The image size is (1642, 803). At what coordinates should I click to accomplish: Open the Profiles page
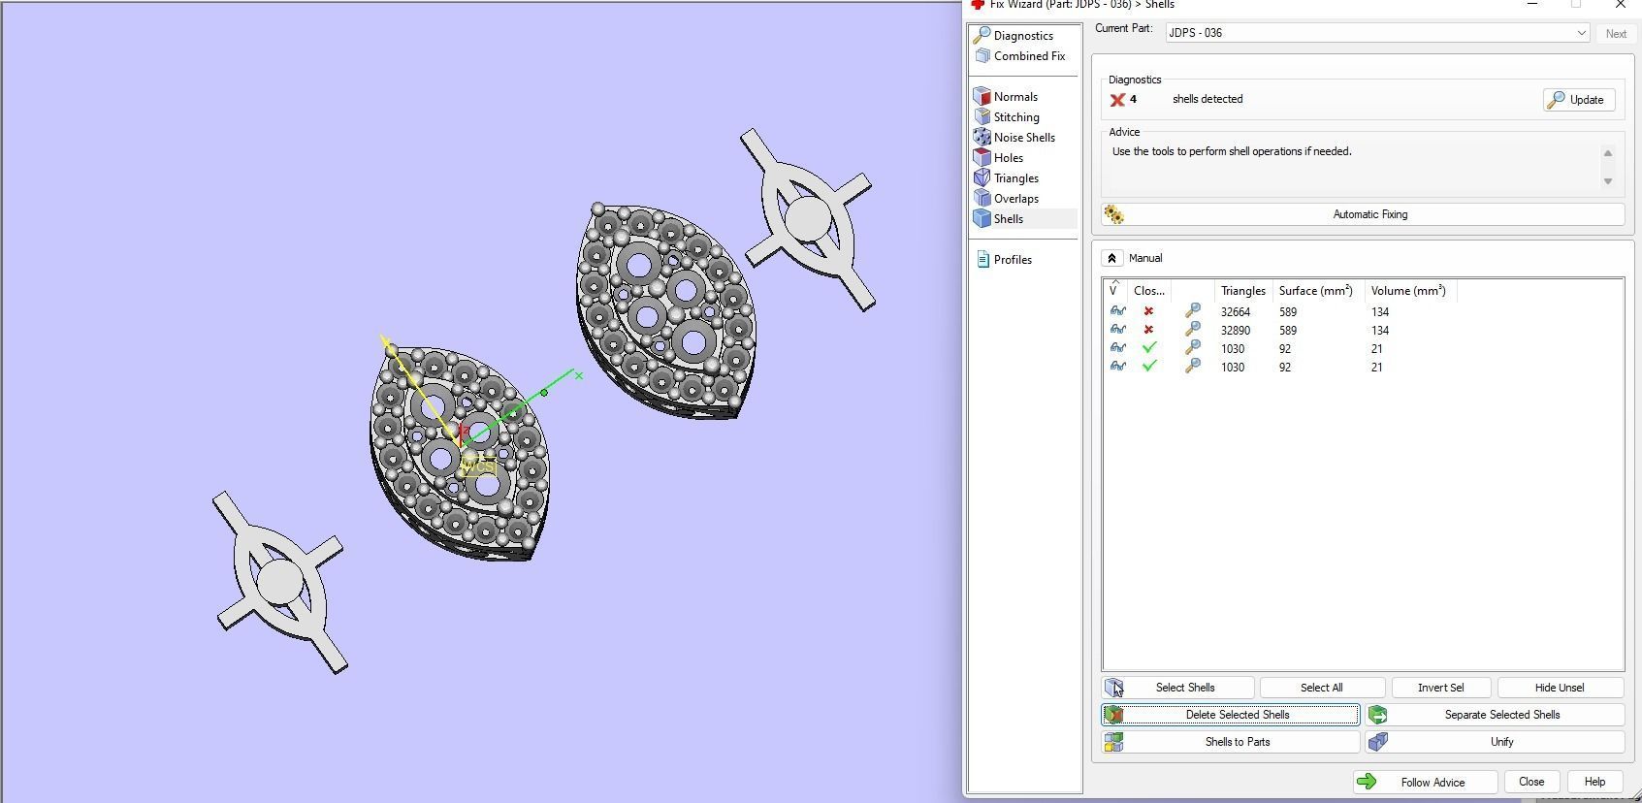point(1004,260)
